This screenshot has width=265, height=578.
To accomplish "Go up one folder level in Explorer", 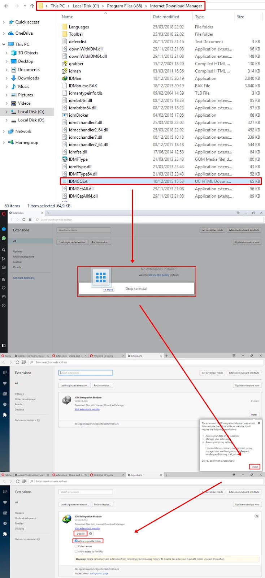I will coord(32,6).
